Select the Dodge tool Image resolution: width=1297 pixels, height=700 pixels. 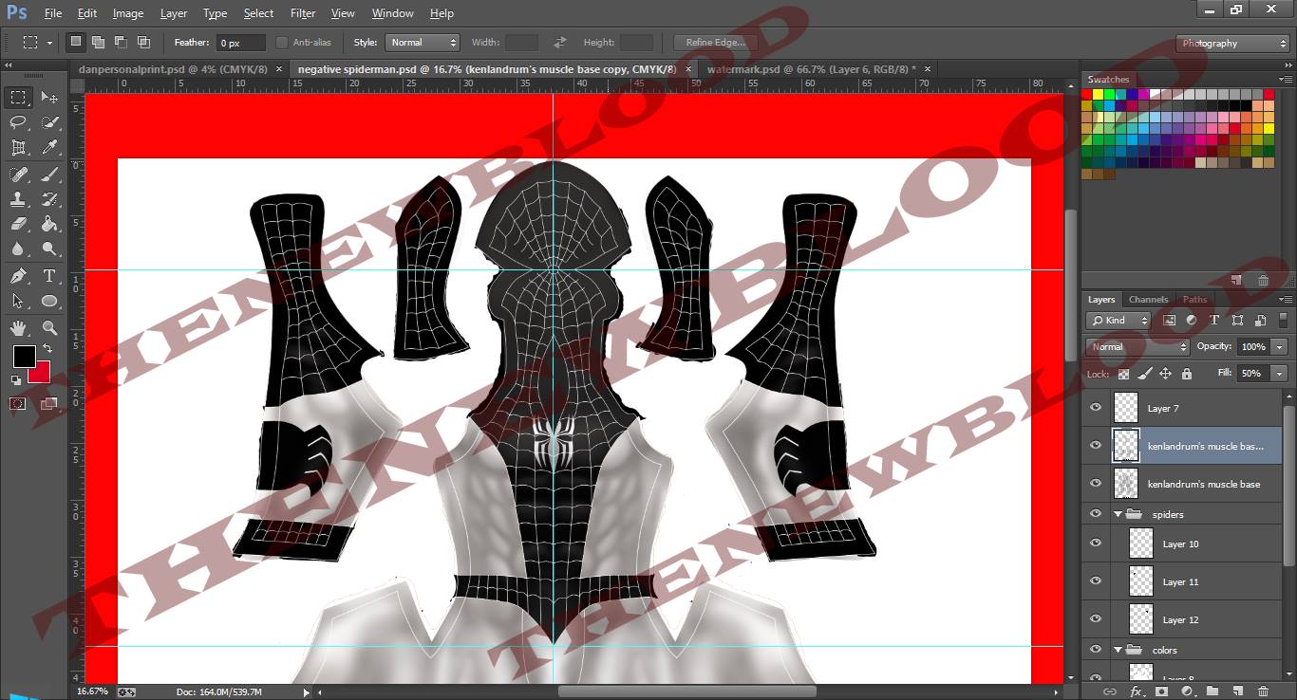click(x=49, y=249)
